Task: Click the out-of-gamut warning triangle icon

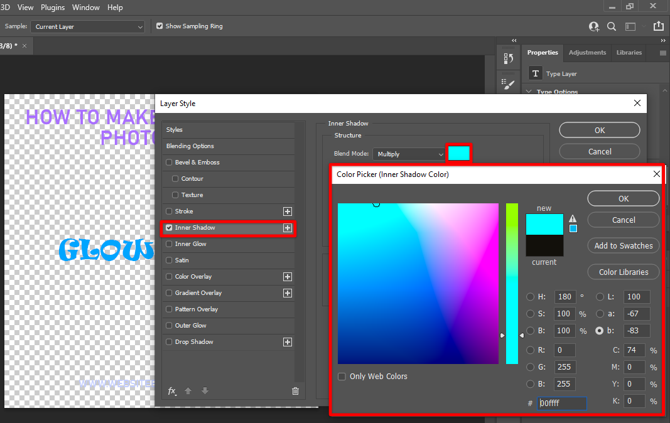Action: [x=573, y=218]
